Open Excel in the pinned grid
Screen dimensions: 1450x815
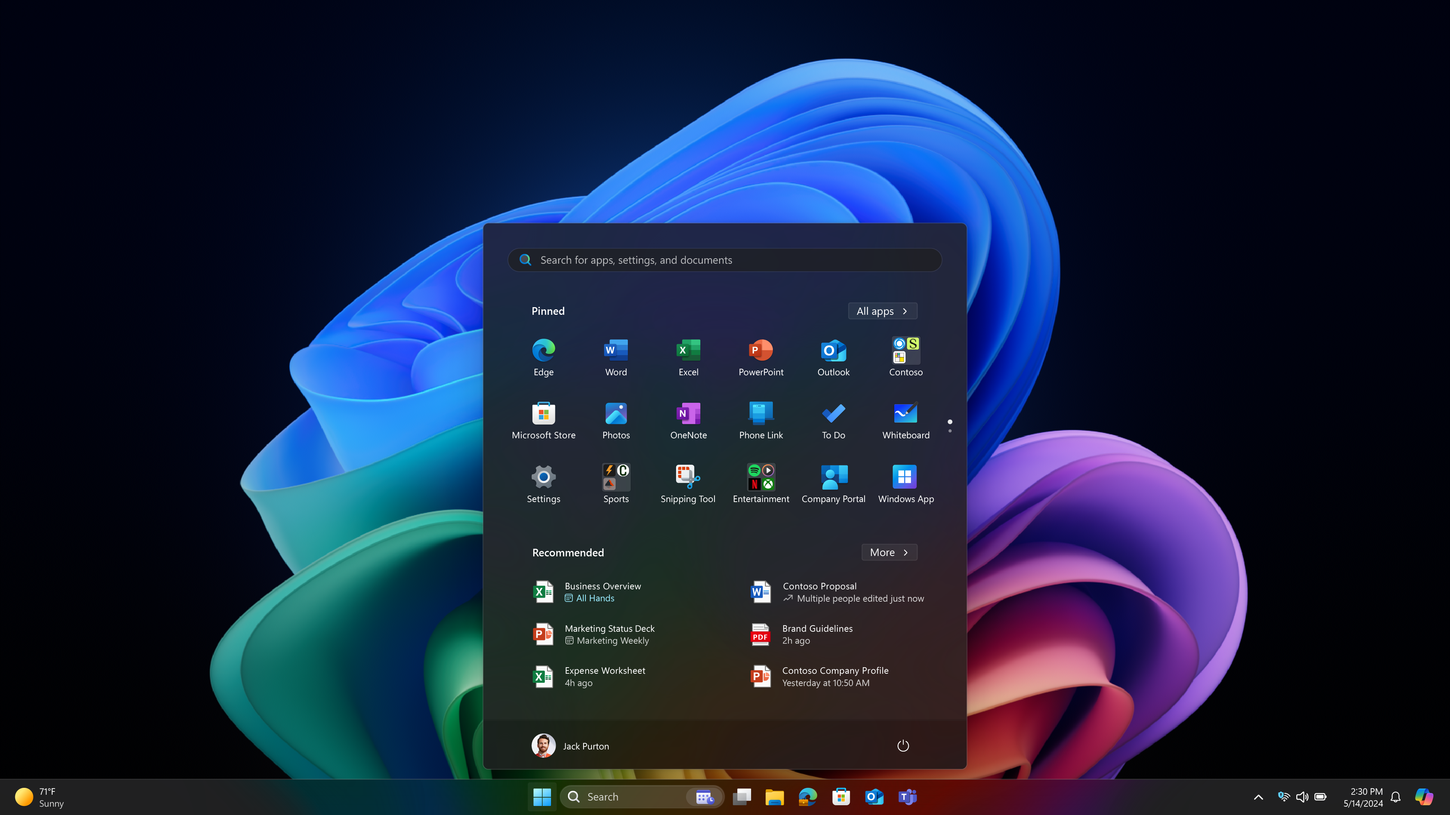[688, 357]
